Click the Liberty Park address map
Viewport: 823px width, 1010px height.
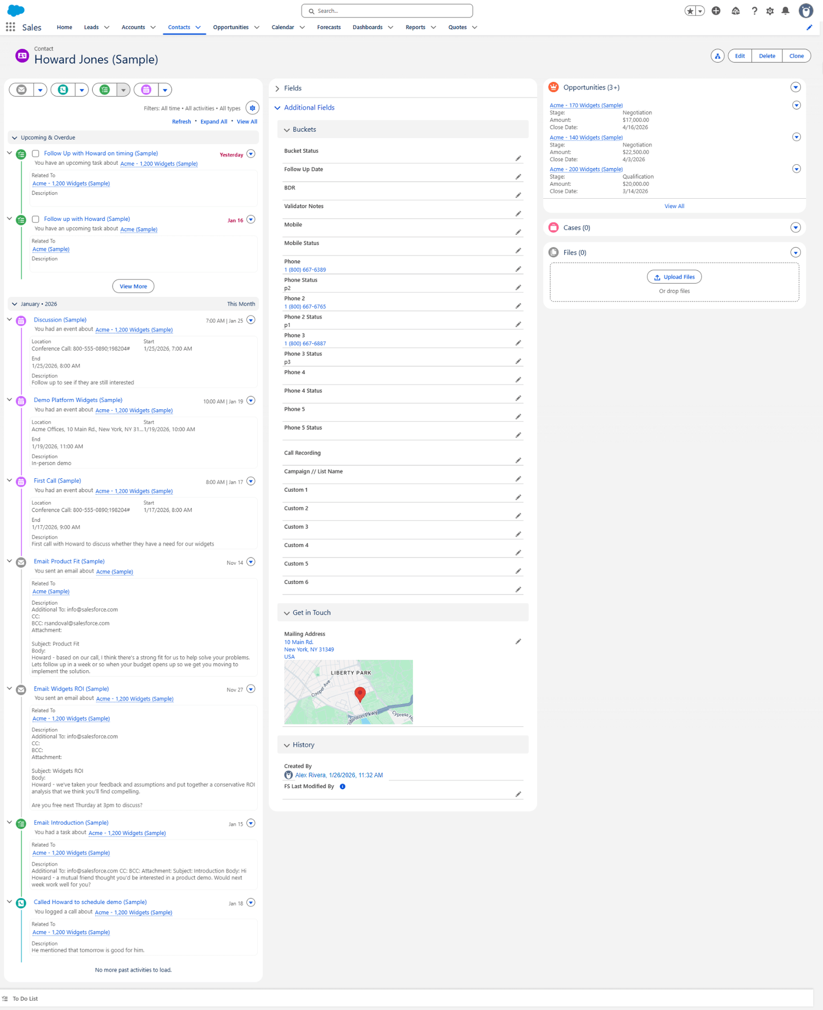(x=348, y=692)
